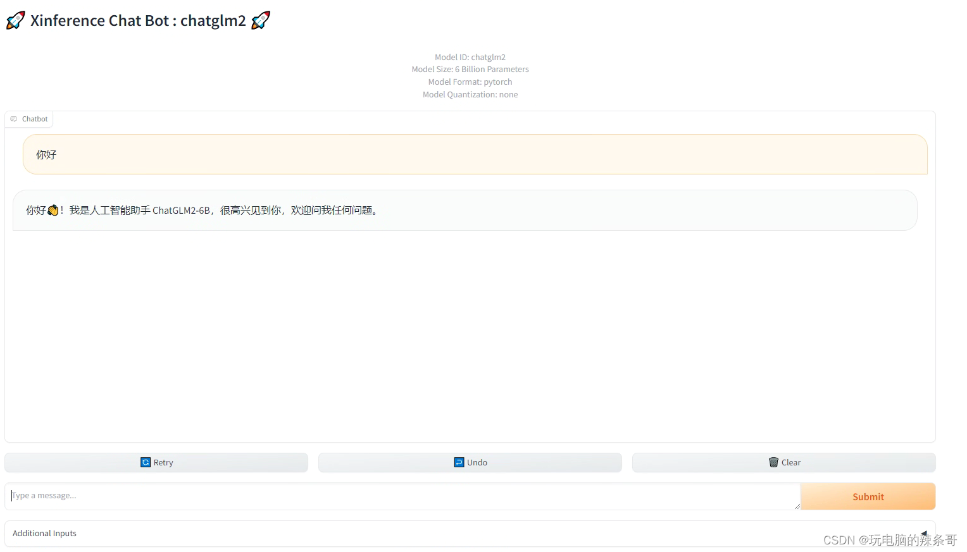
Task: Click the orange Submit button
Action: coord(868,496)
